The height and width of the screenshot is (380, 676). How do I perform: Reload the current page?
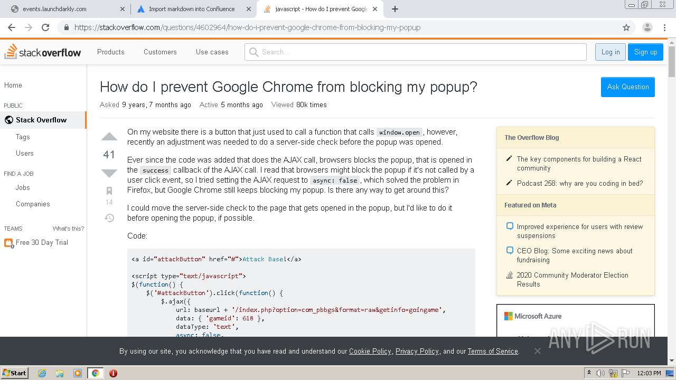click(45, 27)
